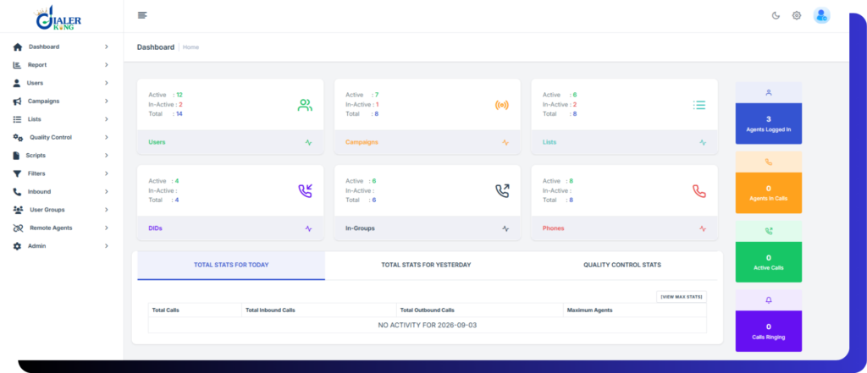Expand the Quality Control menu chevron
867x373 pixels.
point(106,138)
